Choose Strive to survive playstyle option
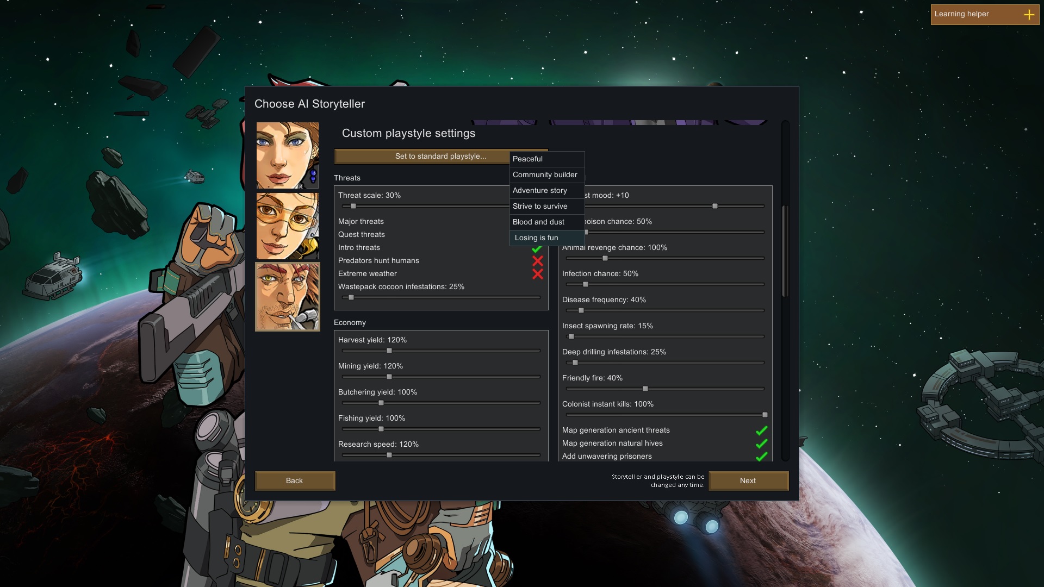The width and height of the screenshot is (1044, 587). (x=547, y=206)
